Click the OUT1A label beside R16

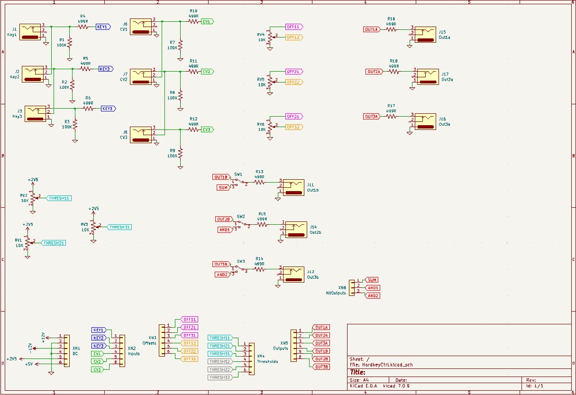371,29
